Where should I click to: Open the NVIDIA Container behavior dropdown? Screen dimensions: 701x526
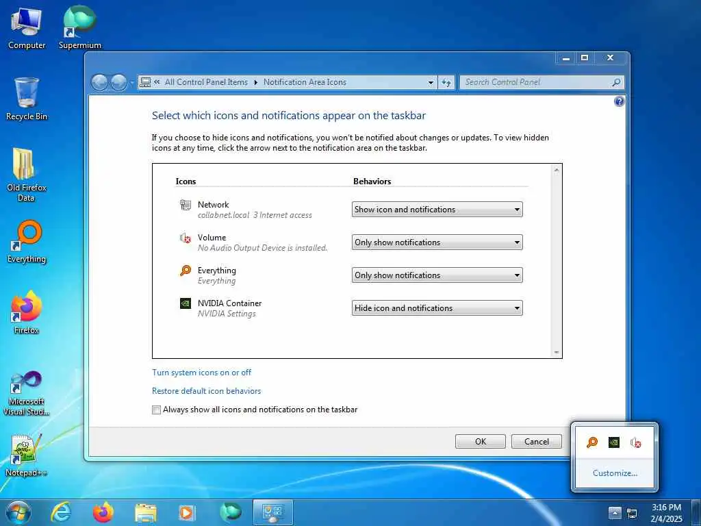tap(437, 308)
